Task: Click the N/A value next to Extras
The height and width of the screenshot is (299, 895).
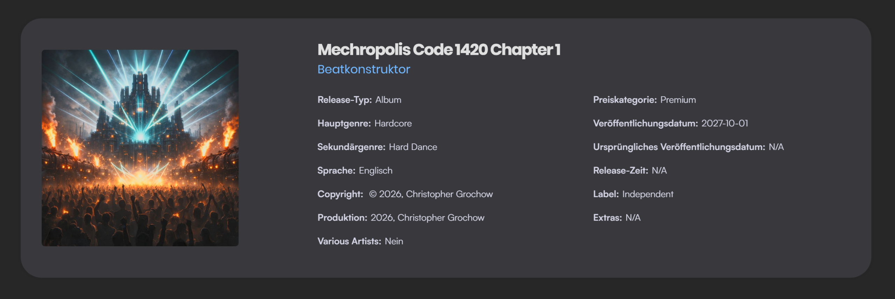Action: [x=633, y=218]
